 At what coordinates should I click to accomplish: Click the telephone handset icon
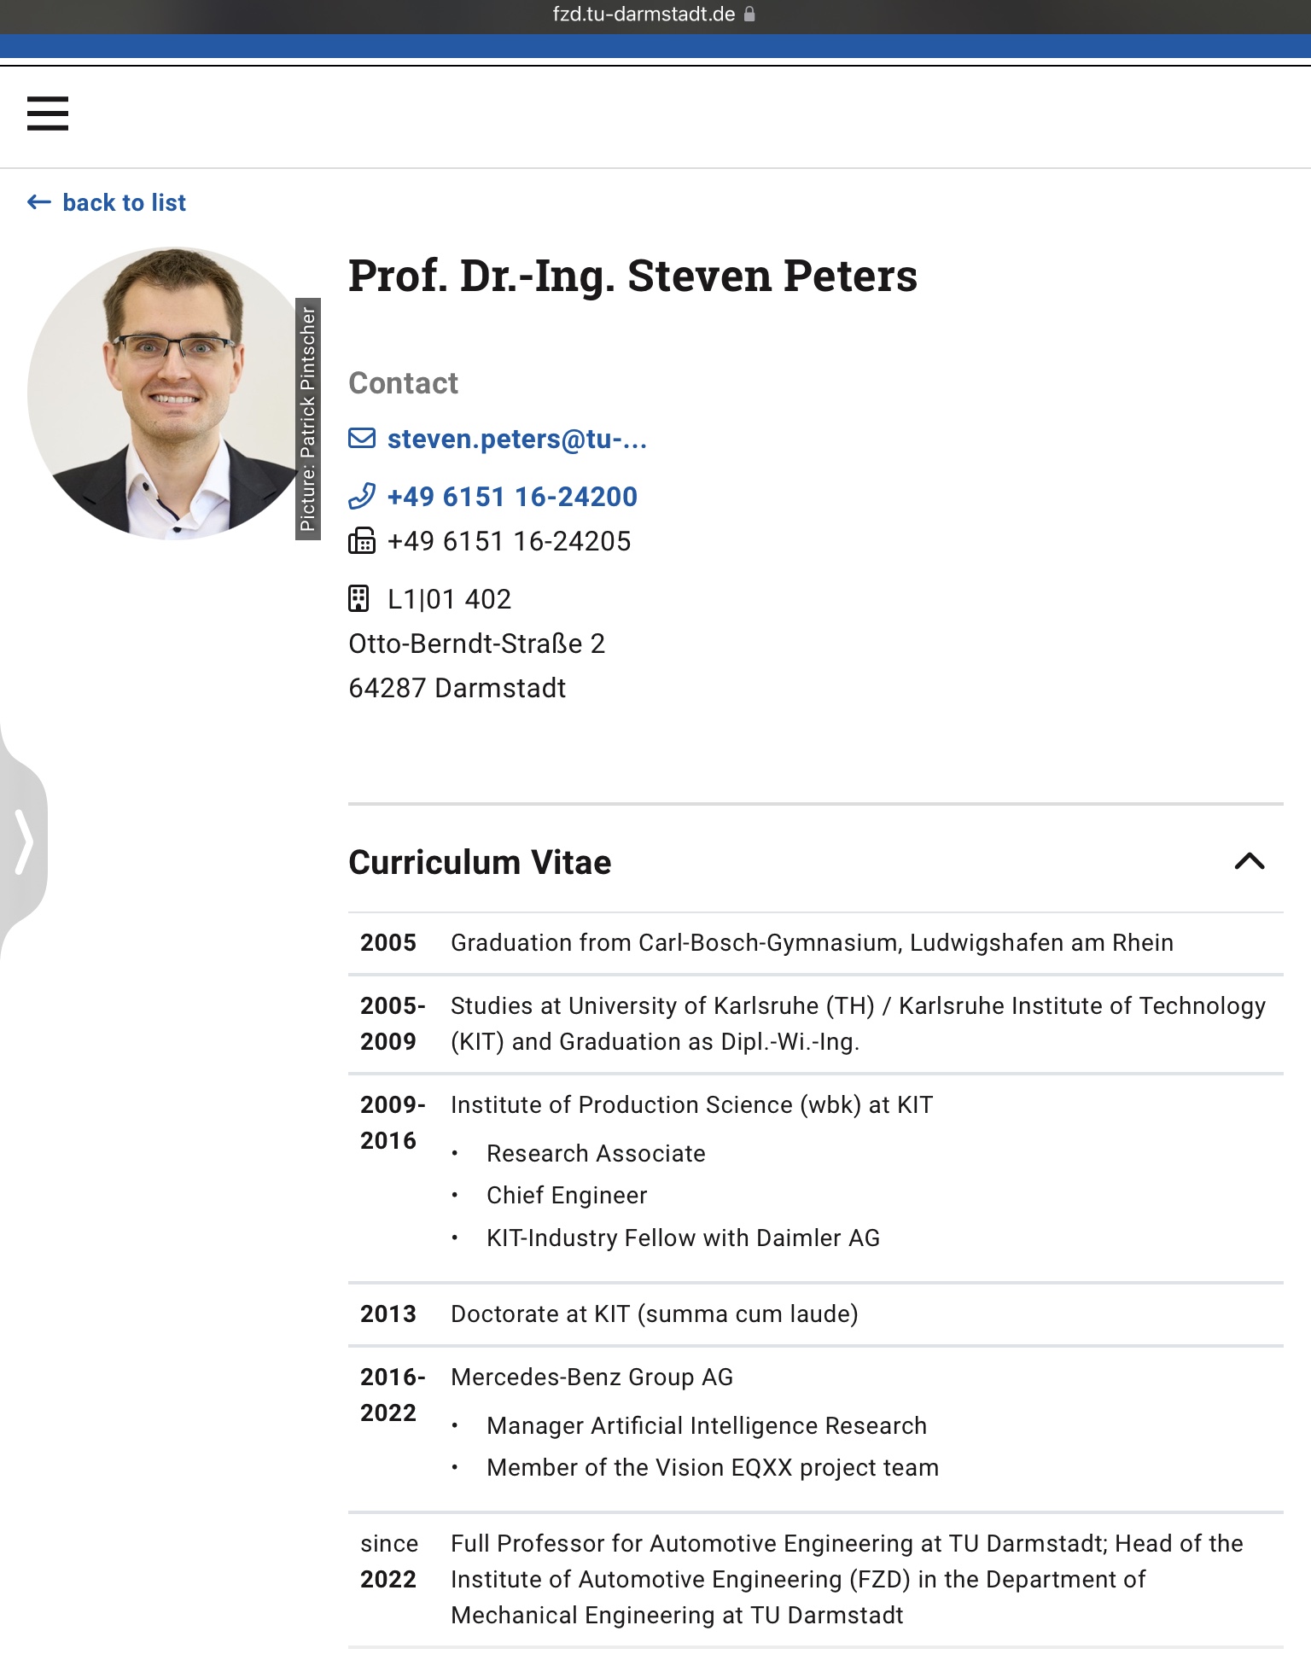tap(362, 496)
